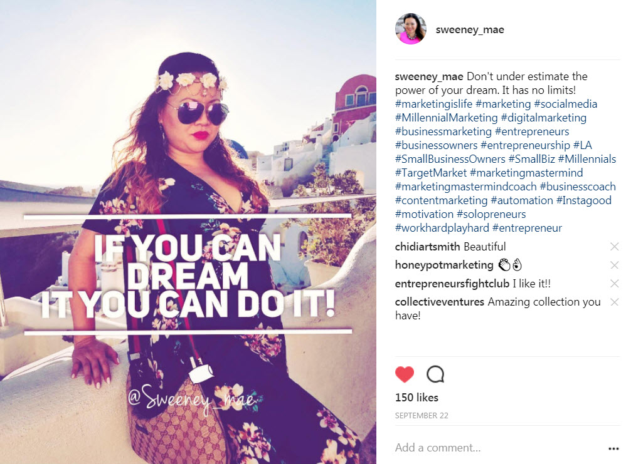The height and width of the screenshot is (464, 626).
Task: Follow the #SmallBusinessOwners hashtag link
Action: pos(450,159)
